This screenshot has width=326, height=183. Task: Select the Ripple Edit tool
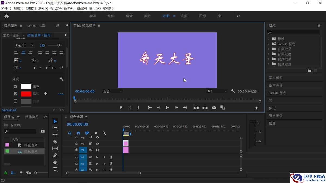55,134
